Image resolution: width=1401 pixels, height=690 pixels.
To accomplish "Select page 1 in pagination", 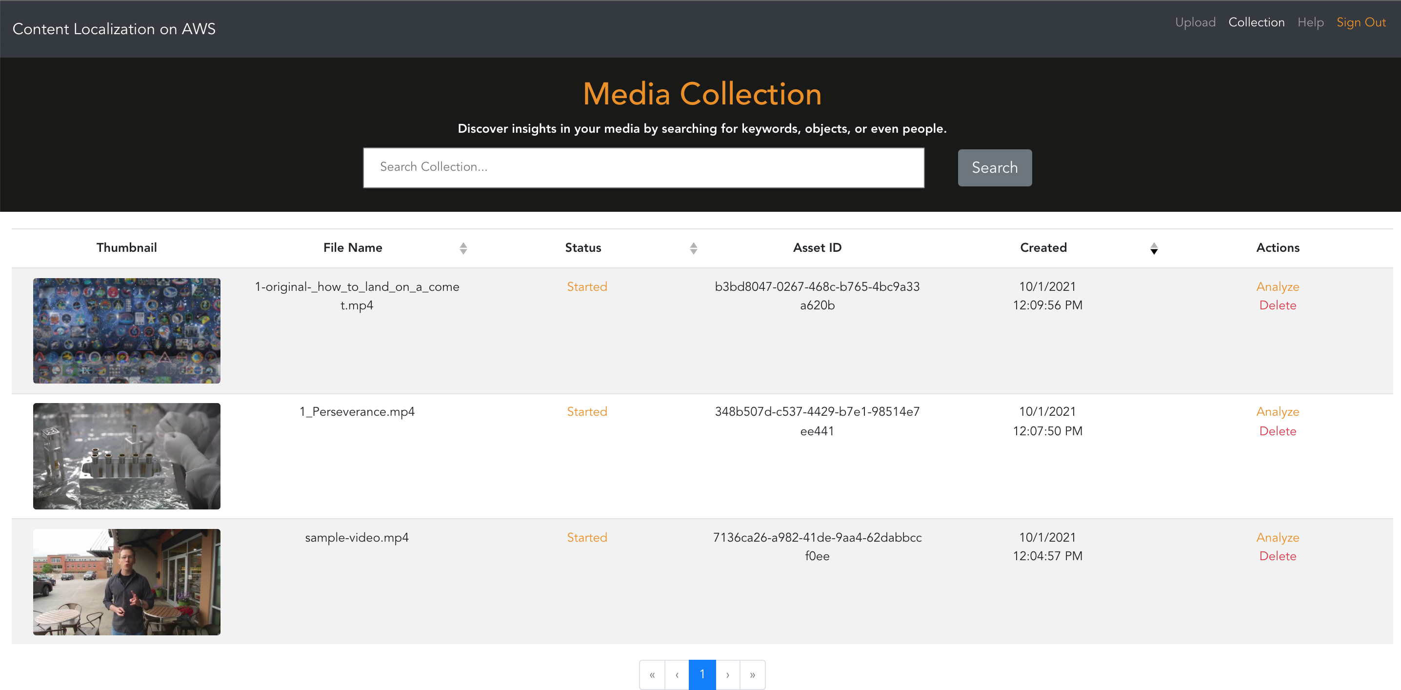I will click(x=702, y=675).
